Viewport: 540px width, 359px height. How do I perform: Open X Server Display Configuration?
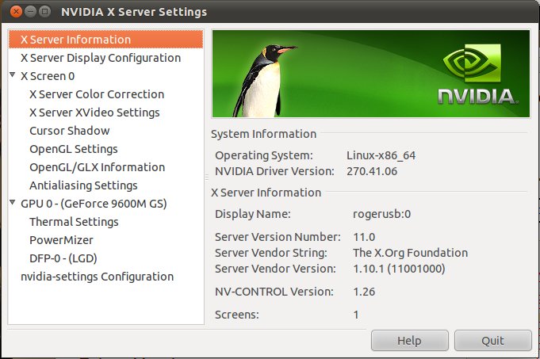pos(100,58)
